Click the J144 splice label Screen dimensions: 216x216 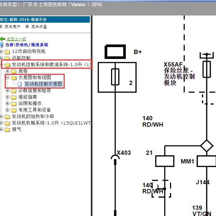[x=202, y=182]
